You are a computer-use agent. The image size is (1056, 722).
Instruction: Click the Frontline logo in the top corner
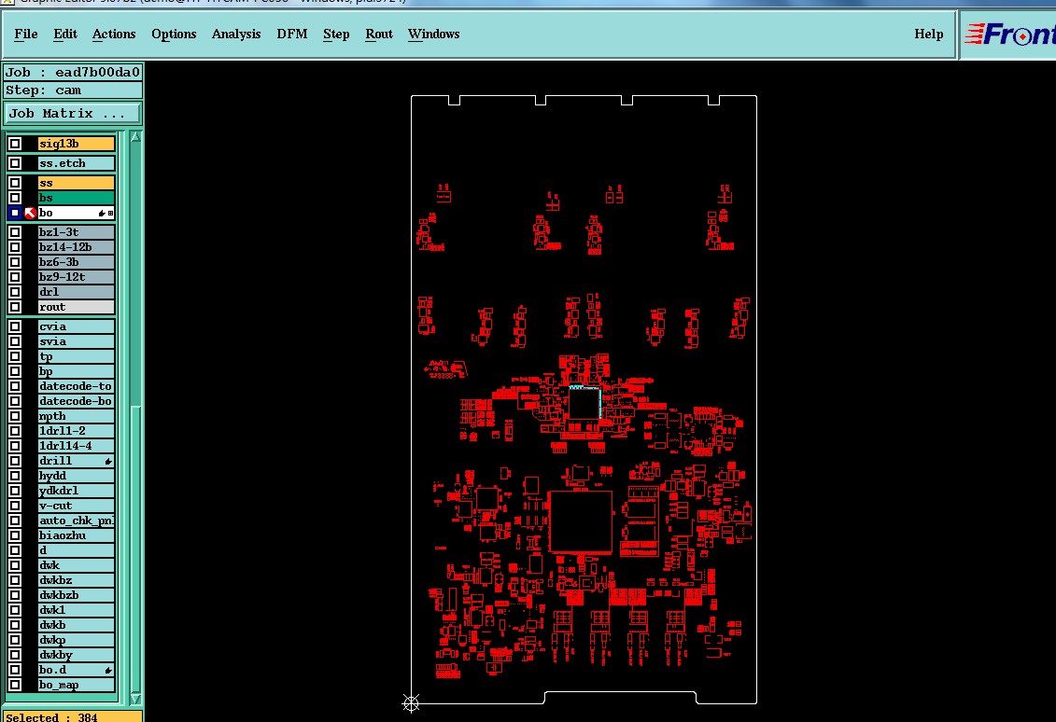(x=1009, y=35)
